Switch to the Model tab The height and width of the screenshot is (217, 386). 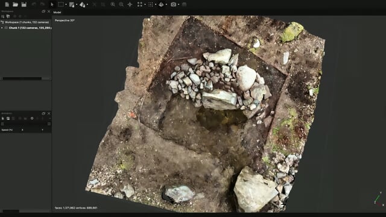pyautogui.click(x=57, y=12)
